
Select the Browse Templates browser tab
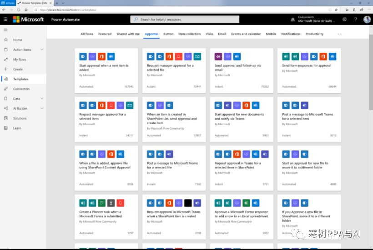point(35,3)
